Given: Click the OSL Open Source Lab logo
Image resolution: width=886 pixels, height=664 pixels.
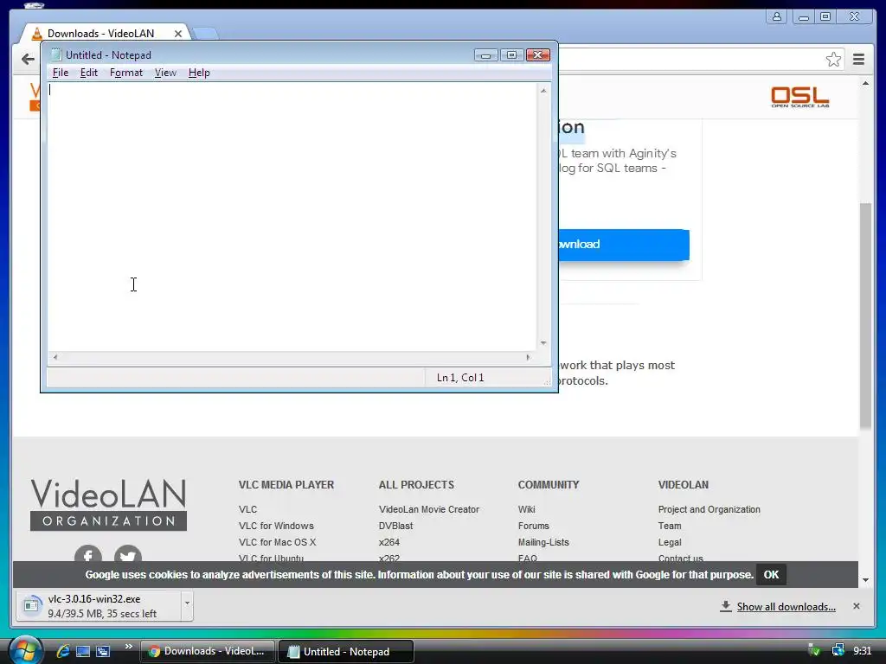Looking at the screenshot, I should [800, 97].
